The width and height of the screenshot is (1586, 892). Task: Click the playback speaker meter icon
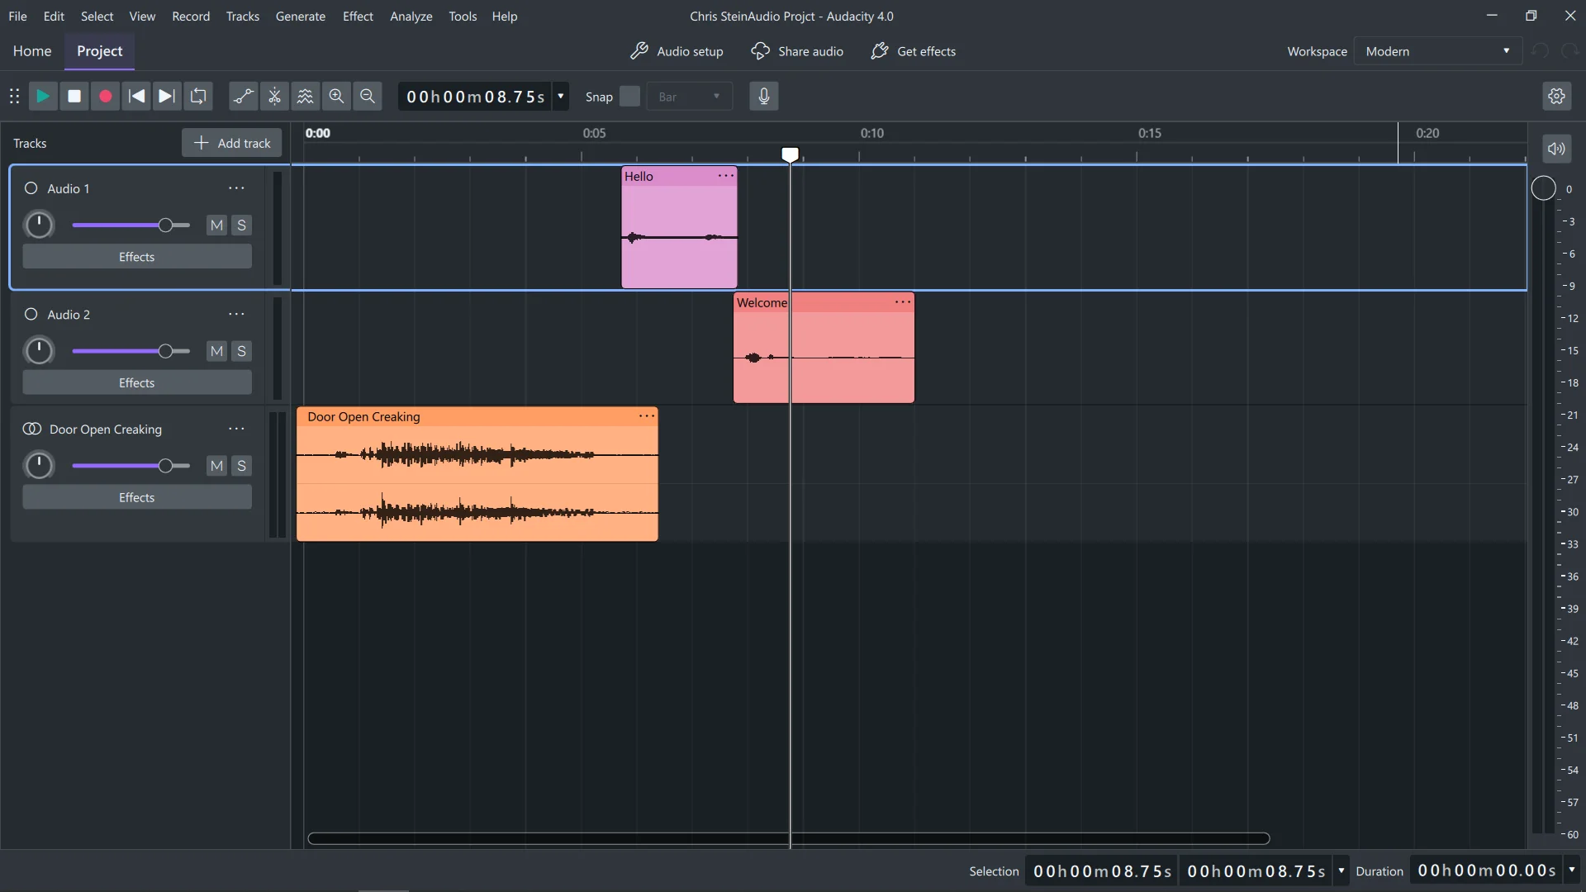[1556, 149]
